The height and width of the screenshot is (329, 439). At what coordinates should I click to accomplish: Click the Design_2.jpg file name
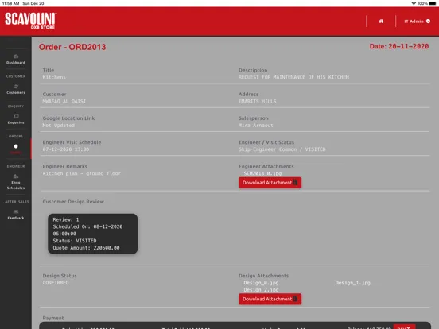point(261,290)
